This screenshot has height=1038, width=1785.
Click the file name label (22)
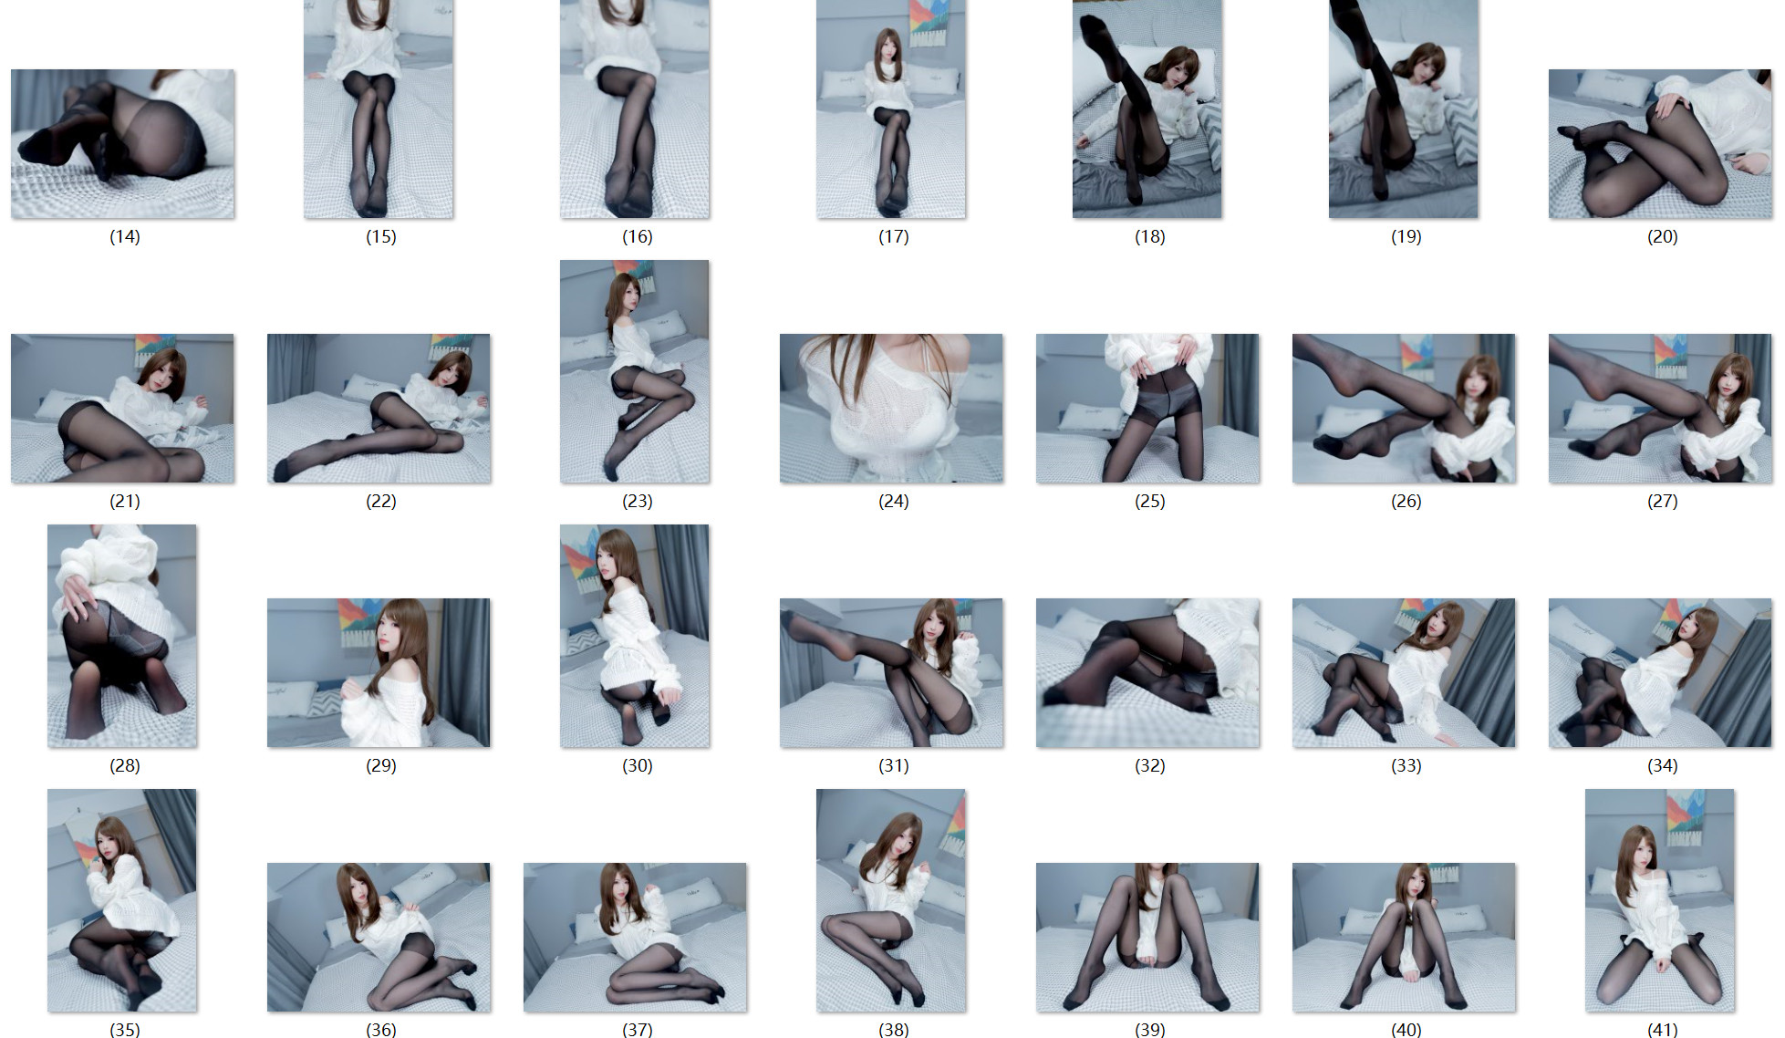tap(380, 501)
